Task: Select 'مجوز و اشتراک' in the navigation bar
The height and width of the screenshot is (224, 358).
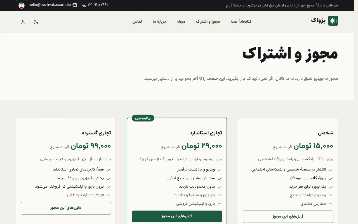Action: (x=208, y=21)
